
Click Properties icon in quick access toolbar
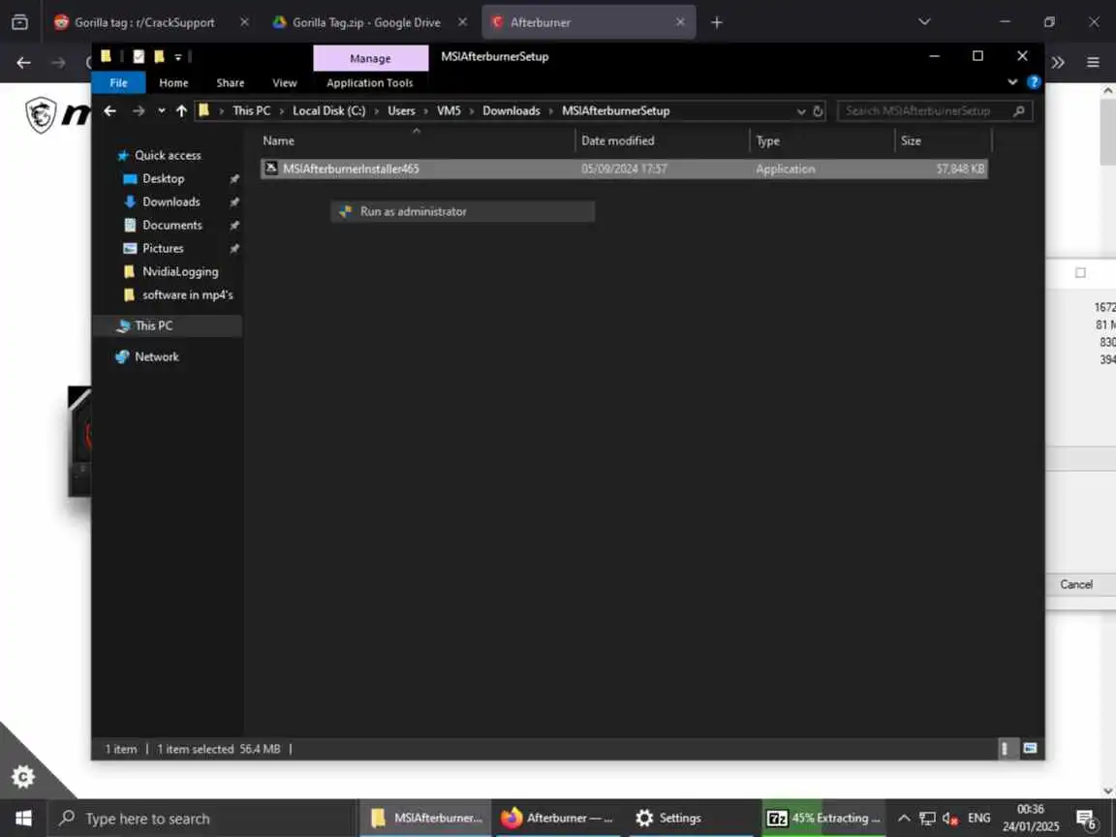pos(139,56)
